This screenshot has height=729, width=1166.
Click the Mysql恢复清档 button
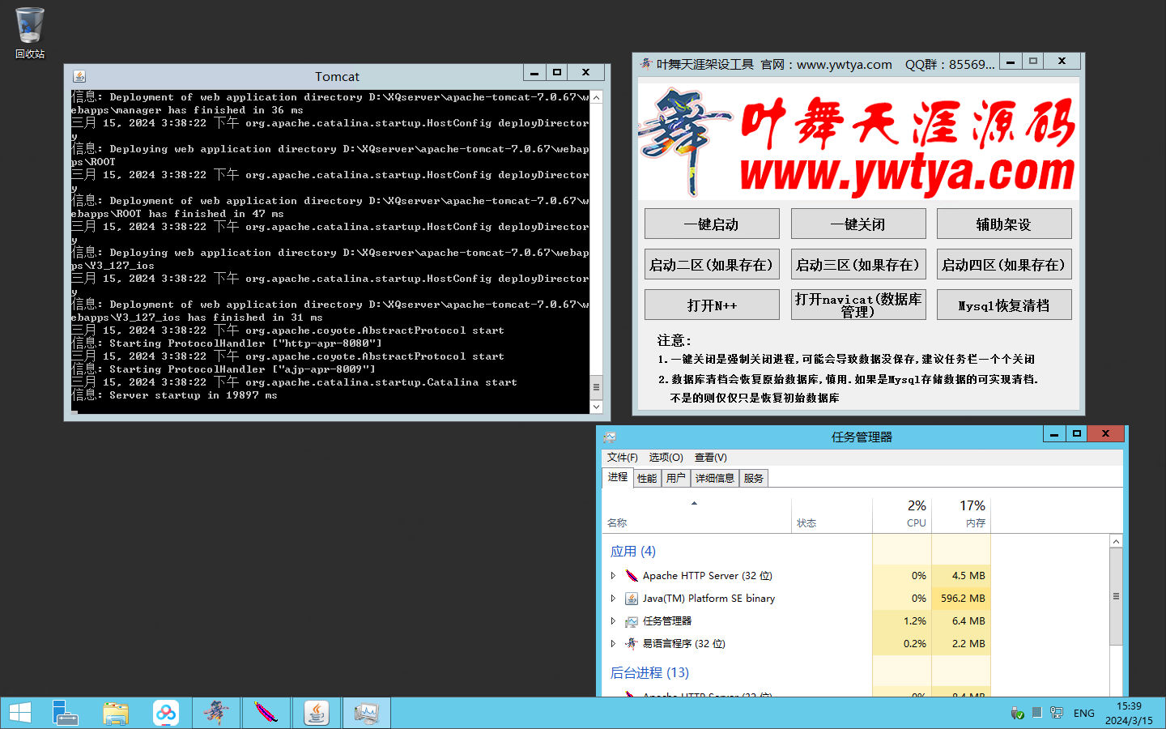[x=1004, y=305]
